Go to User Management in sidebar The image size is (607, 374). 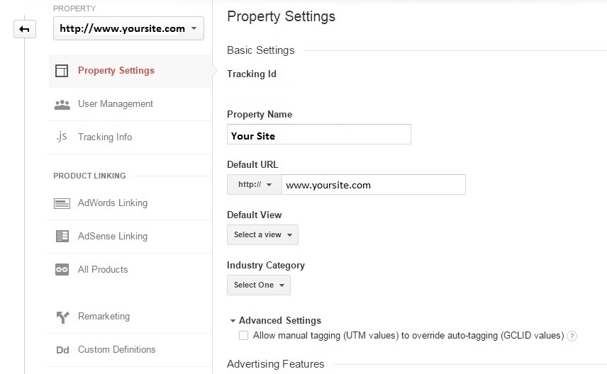point(115,104)
